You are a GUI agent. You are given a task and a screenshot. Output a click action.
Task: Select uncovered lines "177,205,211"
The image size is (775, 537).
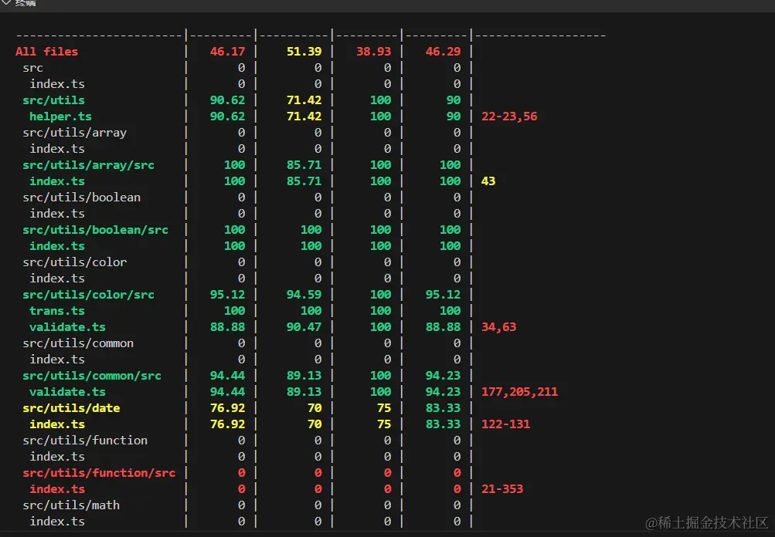[x=519, y=392]
